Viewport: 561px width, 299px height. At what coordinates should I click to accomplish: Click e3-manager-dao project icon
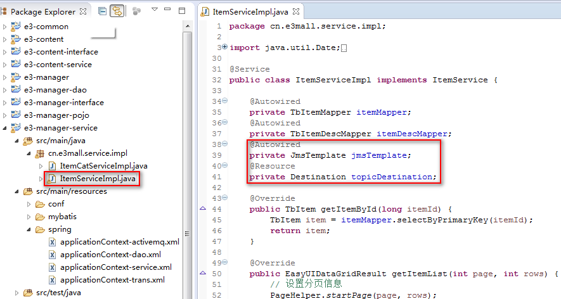16,90
